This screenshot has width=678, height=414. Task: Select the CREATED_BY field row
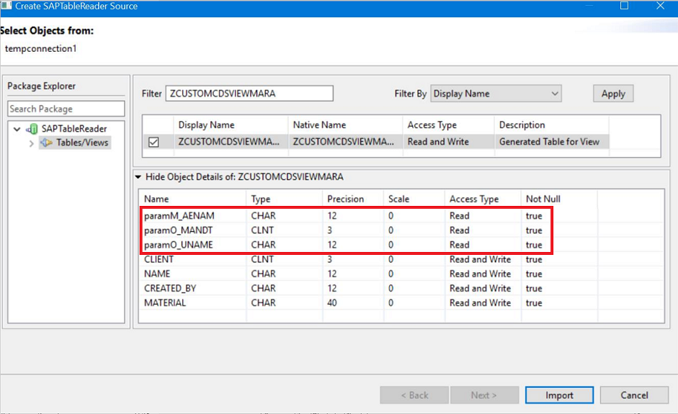(x=170, y=289)
